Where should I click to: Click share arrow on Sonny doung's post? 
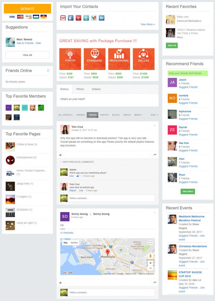(x=155, y=282)
